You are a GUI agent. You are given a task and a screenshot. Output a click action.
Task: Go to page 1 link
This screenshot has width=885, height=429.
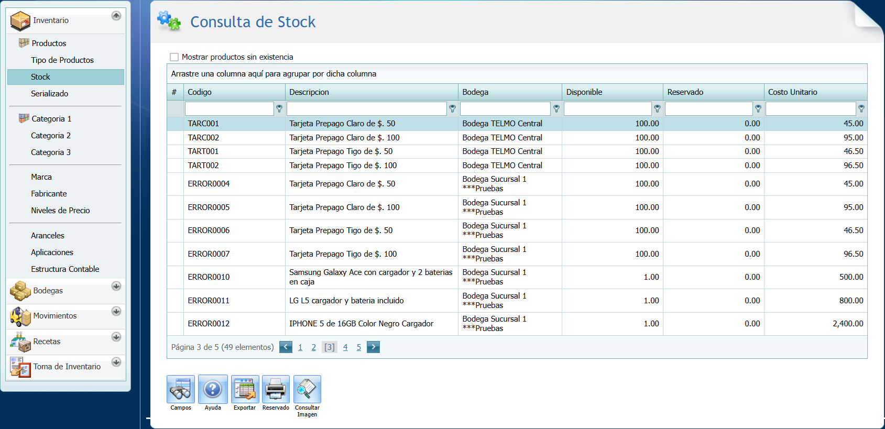[x=300, y=347]
